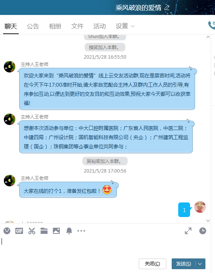The height and width of the screenshot is (273, 215).
Task: Start a screenshot with the scissors tool
Action: tap(32, 231)
